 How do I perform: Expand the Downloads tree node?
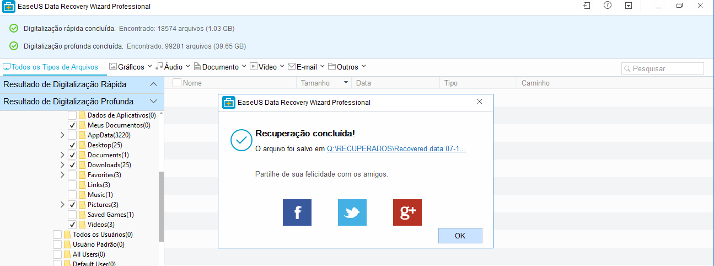[62, 165]
